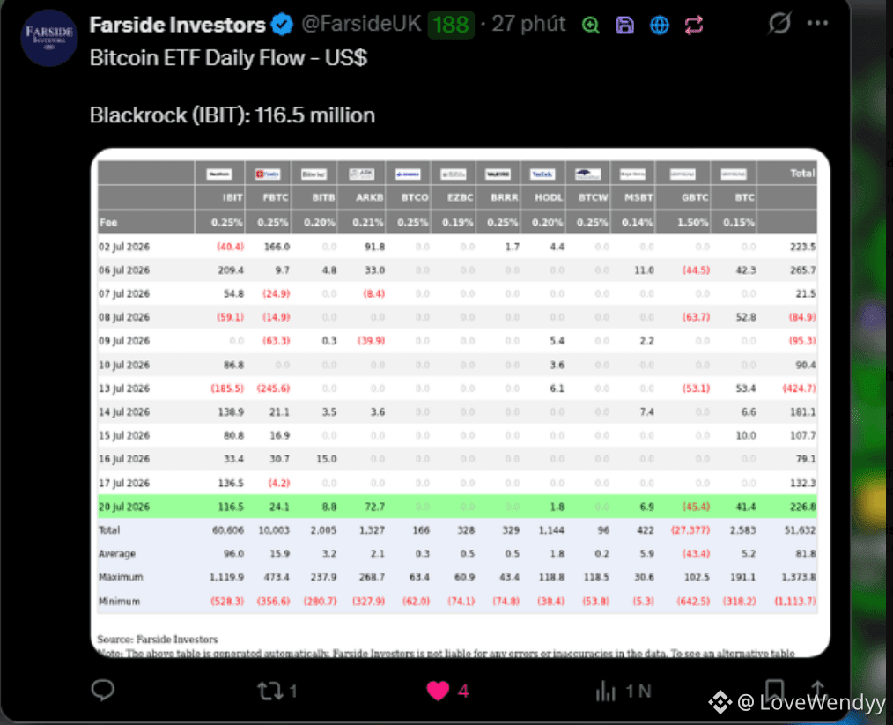Click the ARKB column header
This screenshot has width=893, height=725.
pos(370,197)
